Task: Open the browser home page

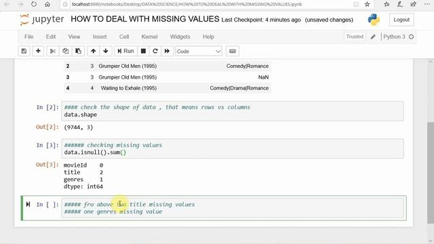Action: coord(47,4)
